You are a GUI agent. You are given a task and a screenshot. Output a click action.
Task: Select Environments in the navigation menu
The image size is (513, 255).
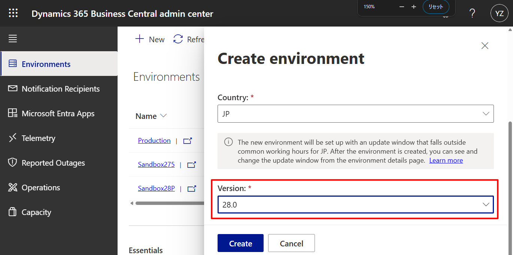(x=46, y=64)
